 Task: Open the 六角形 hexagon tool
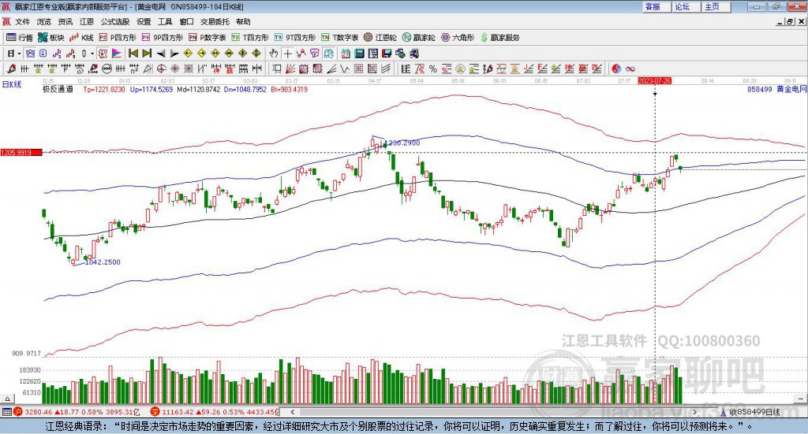coord(458,38)
